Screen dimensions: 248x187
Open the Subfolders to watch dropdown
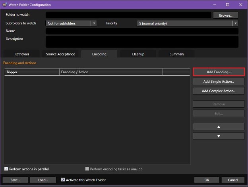click(94, 23)
